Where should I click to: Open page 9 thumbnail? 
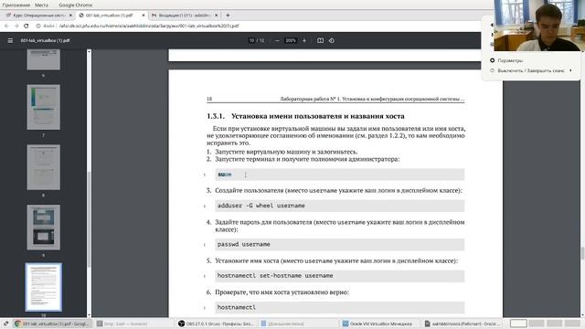point(43,228)
